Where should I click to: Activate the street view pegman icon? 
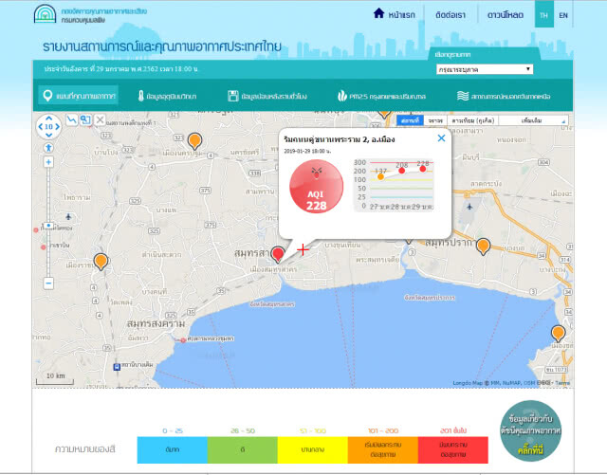coord(48,148)
